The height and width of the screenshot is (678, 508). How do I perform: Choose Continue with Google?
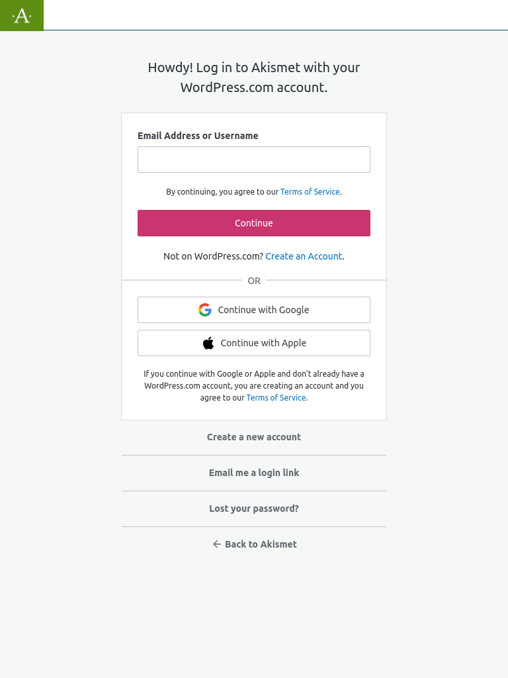tap(254, 310)
